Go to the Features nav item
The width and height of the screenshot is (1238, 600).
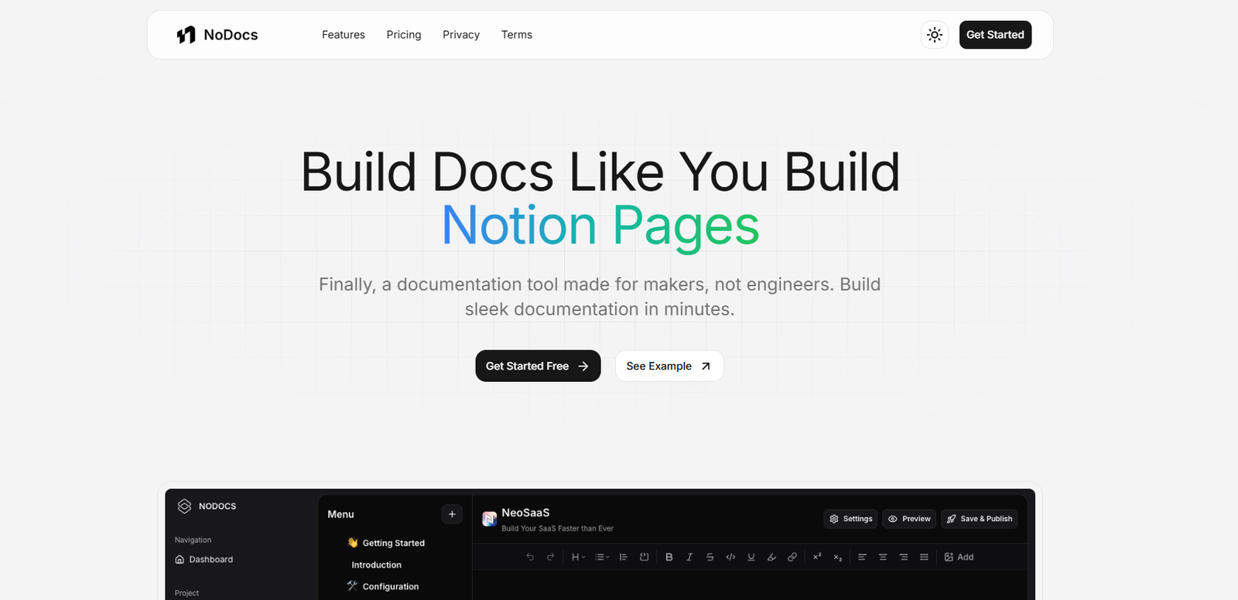pos(344,35)
